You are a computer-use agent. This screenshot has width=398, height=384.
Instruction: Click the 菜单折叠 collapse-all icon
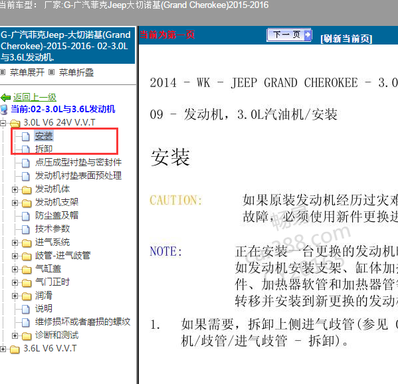coord(52,72)
